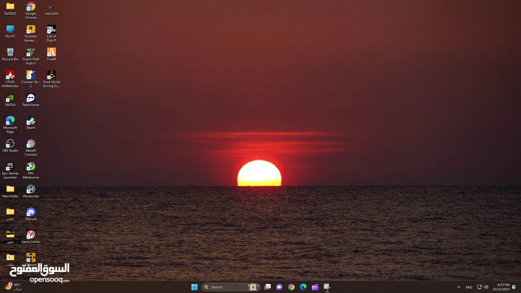Select the FiveM desktop shortcut
Viewport: 521px width, 293px height.
point(51,55)
